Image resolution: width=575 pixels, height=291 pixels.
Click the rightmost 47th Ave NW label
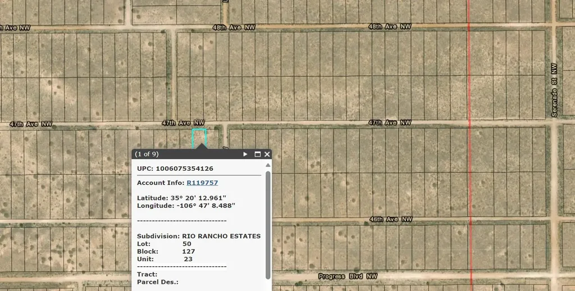click(x=390, y=122)
